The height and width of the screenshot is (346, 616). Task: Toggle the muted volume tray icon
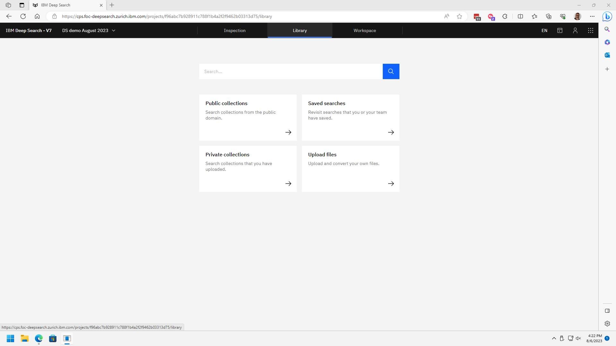[578, 338]
